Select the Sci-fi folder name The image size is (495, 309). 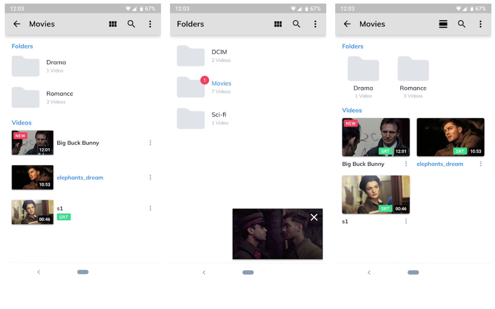[x=219, y=115]
